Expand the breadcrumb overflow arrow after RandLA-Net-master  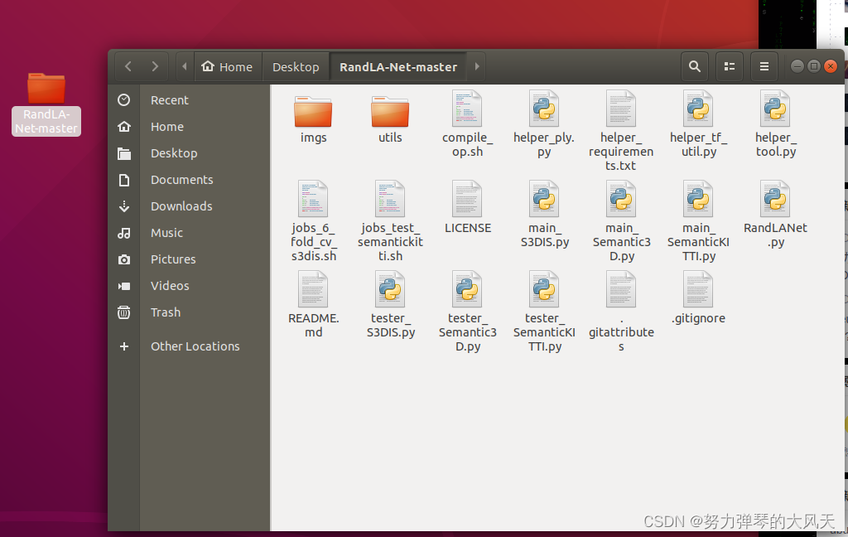pos(476,66)
